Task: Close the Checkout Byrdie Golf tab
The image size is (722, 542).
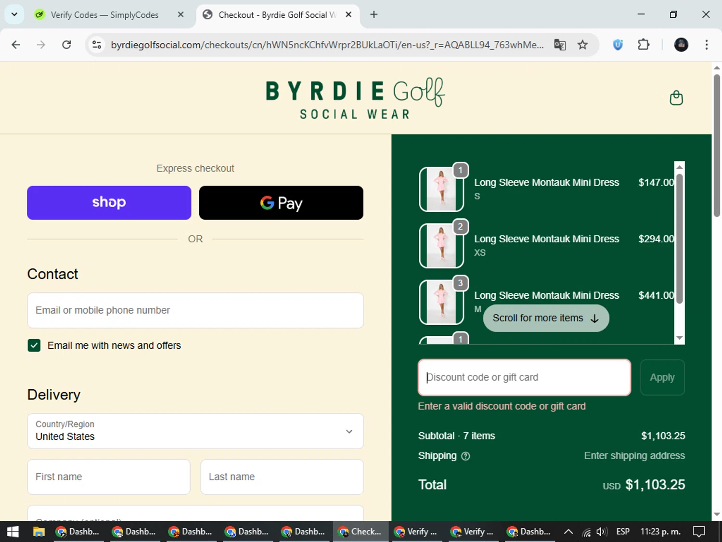Action: point(348,14)
